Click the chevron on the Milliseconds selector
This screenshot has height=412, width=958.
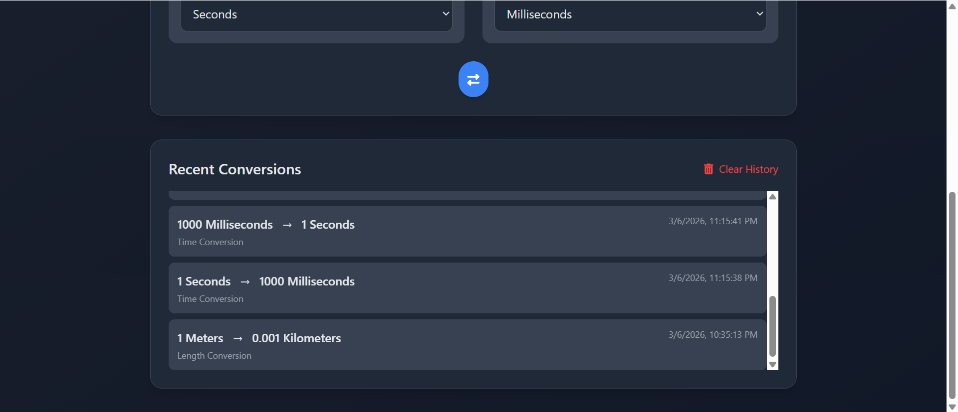pos(759,14)
